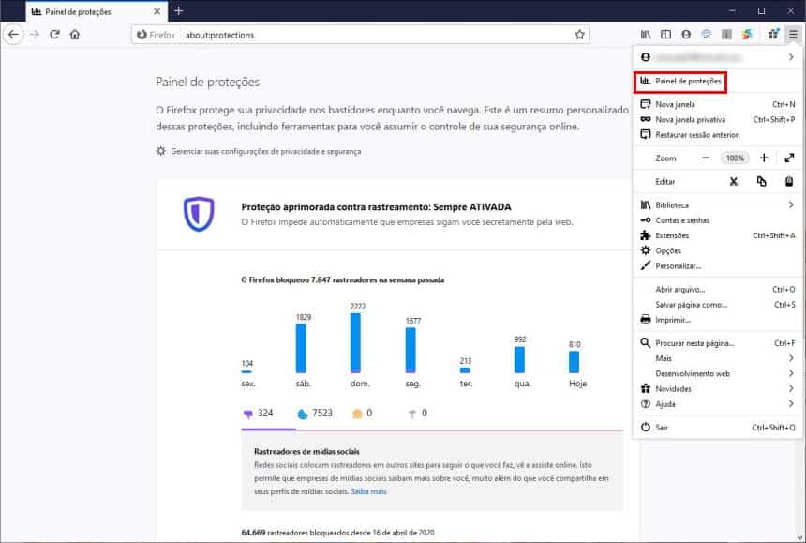Go back with the back arrow button
The width and height of the screenshot is (806, 543).
(x=14, y=35)
